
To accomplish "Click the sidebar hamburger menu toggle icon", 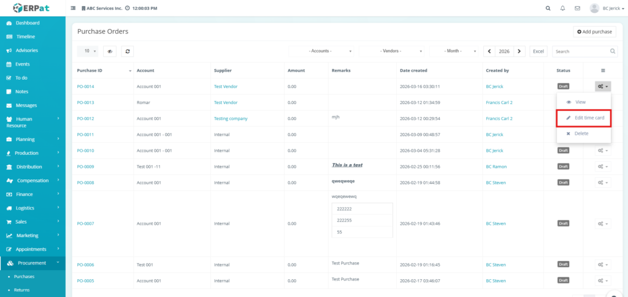I will click(74, 9).
